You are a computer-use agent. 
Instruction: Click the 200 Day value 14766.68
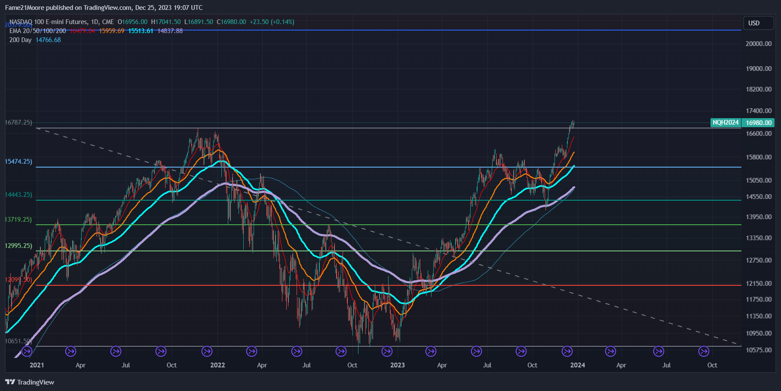(x=48, y=40)
